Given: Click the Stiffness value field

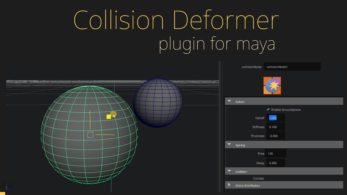Looking at the screenshot, I should (275, 127).
